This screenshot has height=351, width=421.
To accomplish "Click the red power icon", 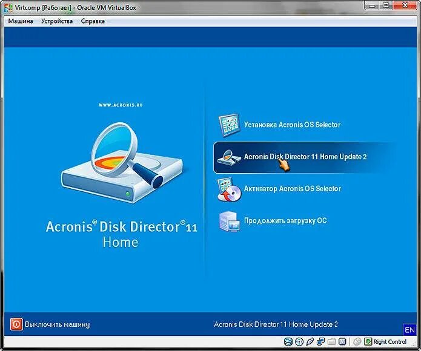I will coord(16,324).
